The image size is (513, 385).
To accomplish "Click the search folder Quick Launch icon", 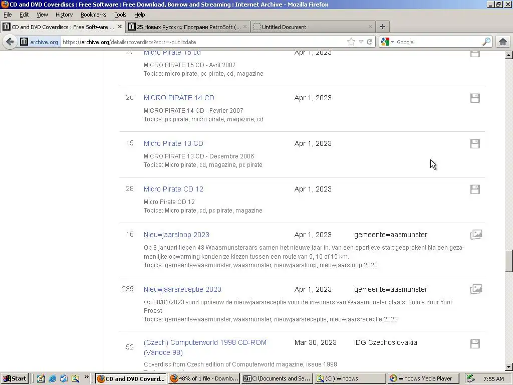I will tap(75, 379).
